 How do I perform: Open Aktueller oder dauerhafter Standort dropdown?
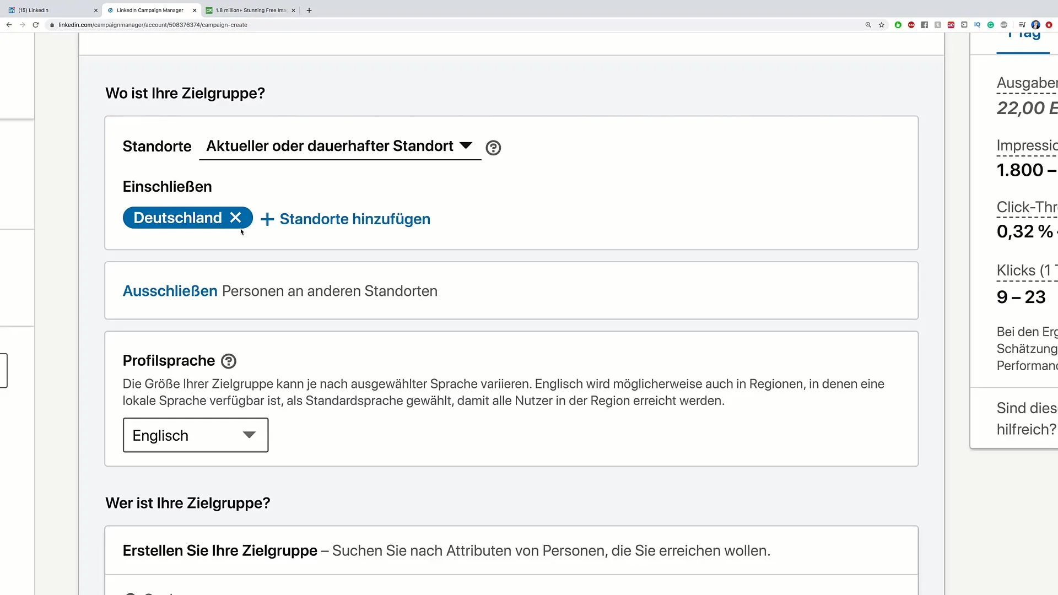coord(340,146)
